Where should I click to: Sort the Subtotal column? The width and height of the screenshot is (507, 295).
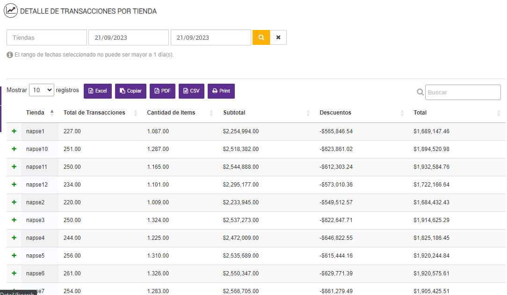tap(234, 113)
